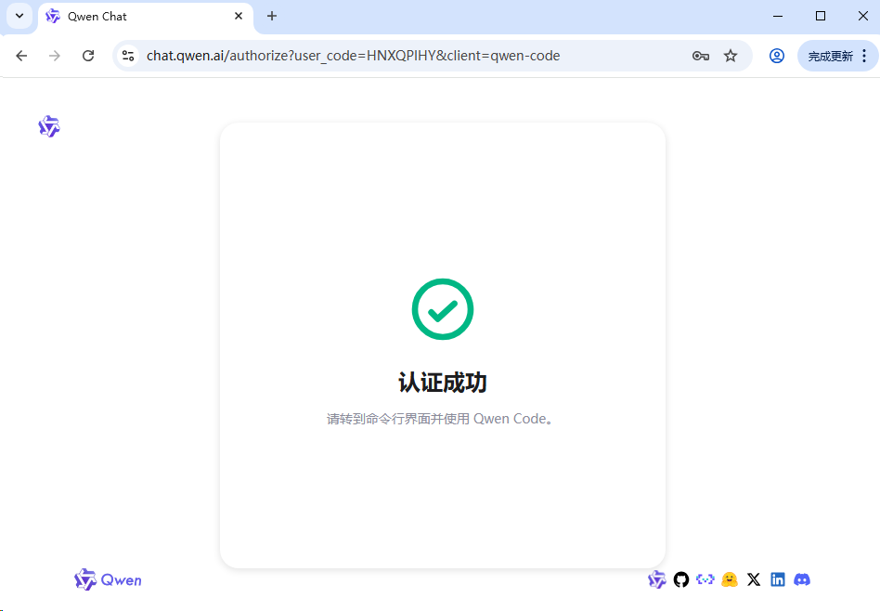Open a new tab with plus button
The image size is (880, 611).
(x=272, y=16)
